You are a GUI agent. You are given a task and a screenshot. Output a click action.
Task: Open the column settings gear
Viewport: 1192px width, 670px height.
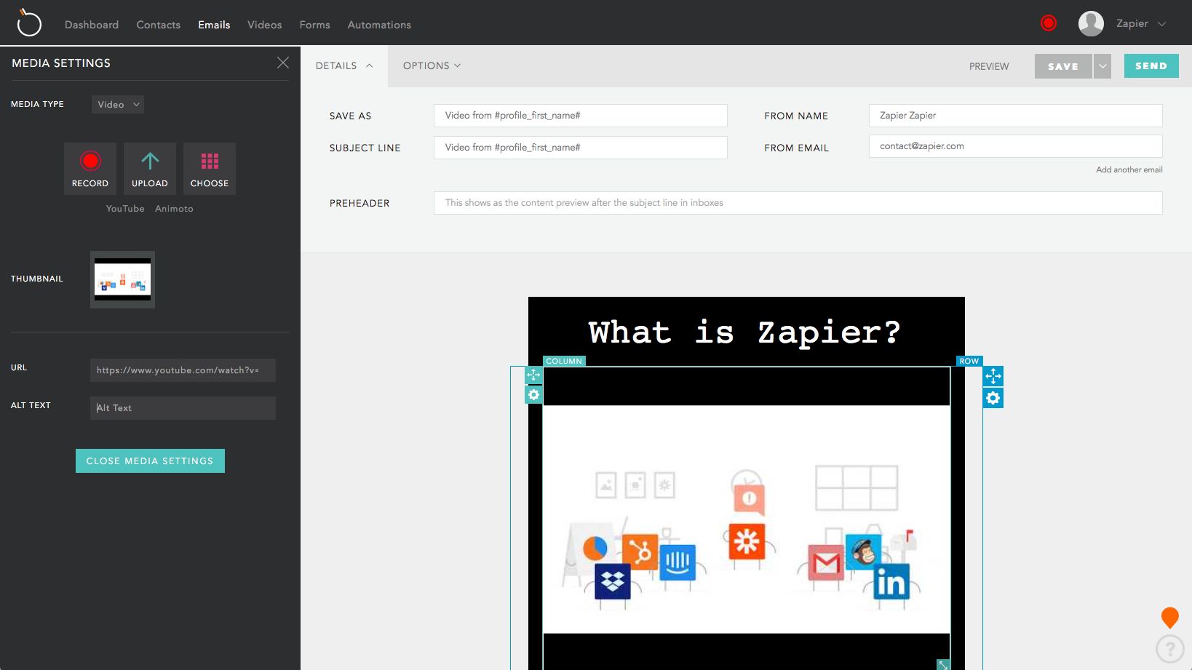tap(533, 395)
